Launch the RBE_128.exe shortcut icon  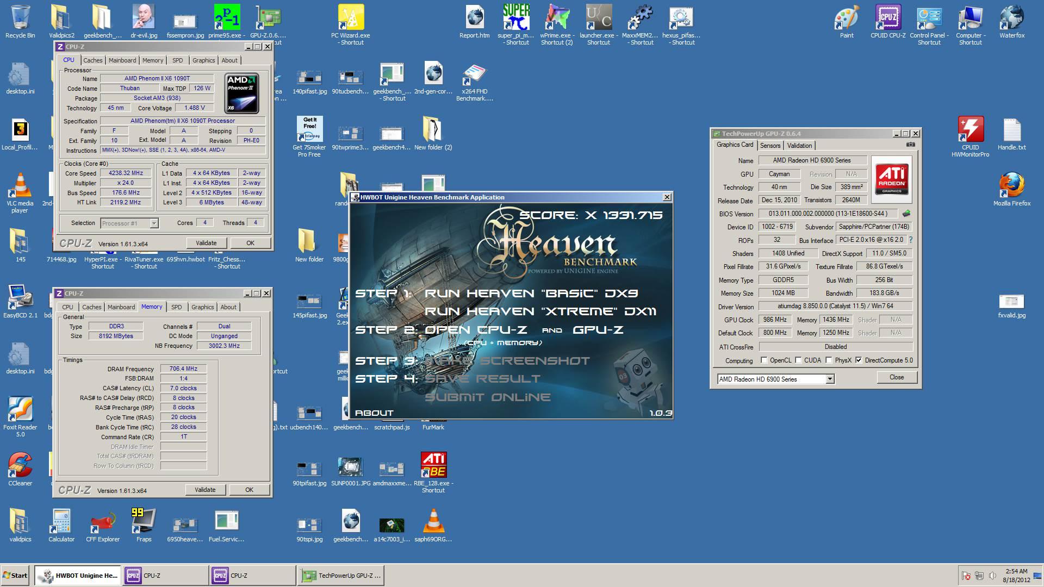(433, 472)
